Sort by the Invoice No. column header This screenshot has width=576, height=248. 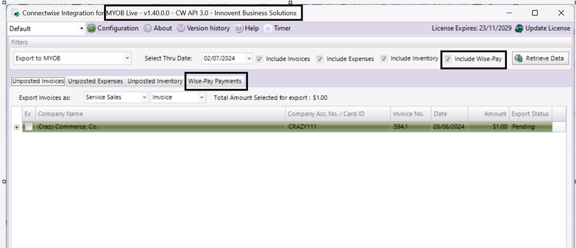pyautogui.click(x=411, y=114)
